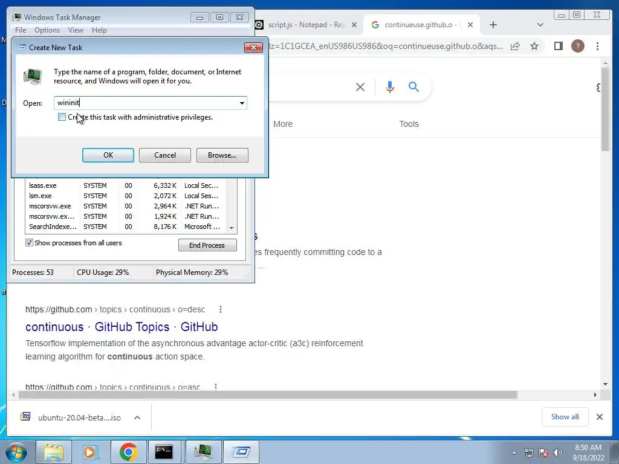Image resolution: width=619 pixels, height=464 pixels.
Task: Clear Google search box with X icon
Action: (x=360, y=87)
